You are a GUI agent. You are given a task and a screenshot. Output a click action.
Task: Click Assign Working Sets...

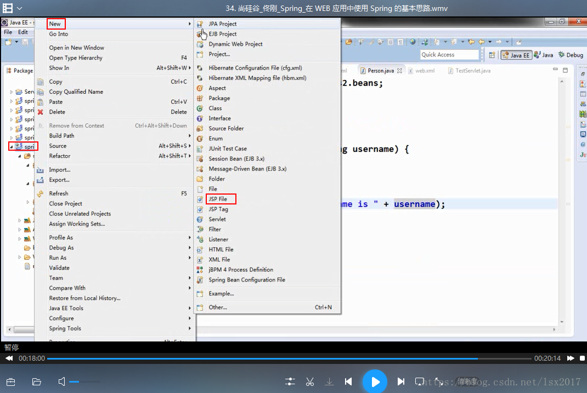coord(77,224)
